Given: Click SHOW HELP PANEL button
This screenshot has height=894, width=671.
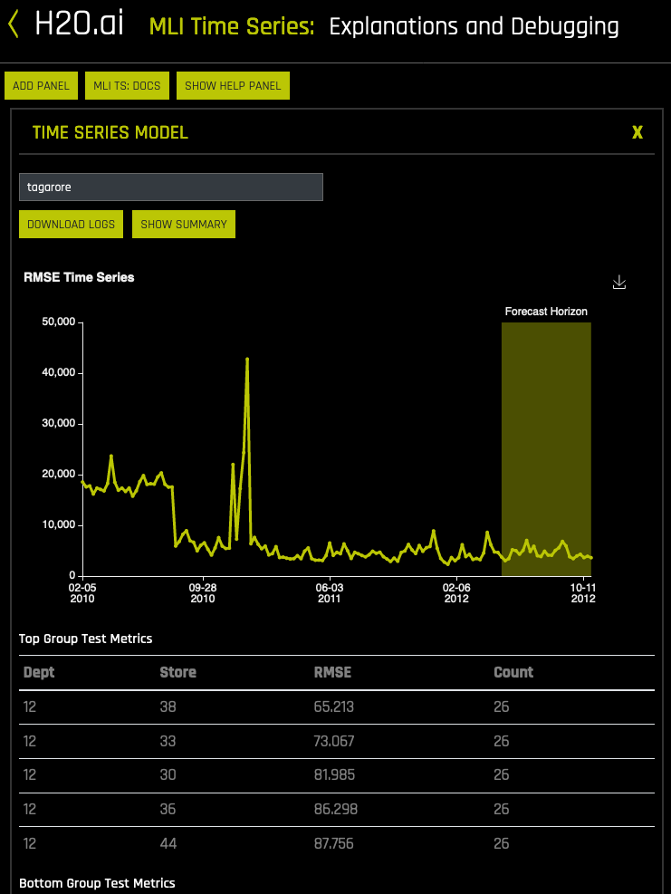Looking at the screenshot, I should click(233, 85).
